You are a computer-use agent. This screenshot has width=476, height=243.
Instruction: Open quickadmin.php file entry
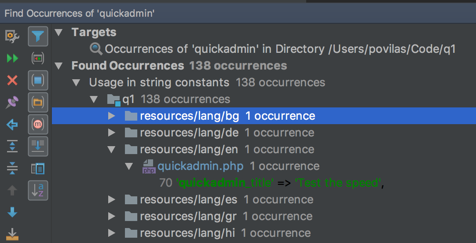point(200,166)
